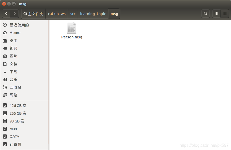The image size is (231, 150).
Task: Switch to icon grid view
Action: click(x=225, y=13)
